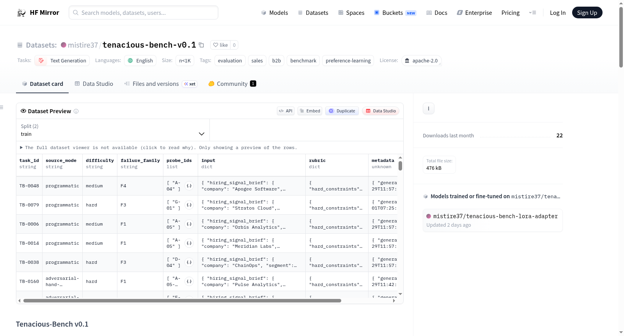Open the Pricing page
Viewport: 624px width, 336px height.
[x=511, y=13]
